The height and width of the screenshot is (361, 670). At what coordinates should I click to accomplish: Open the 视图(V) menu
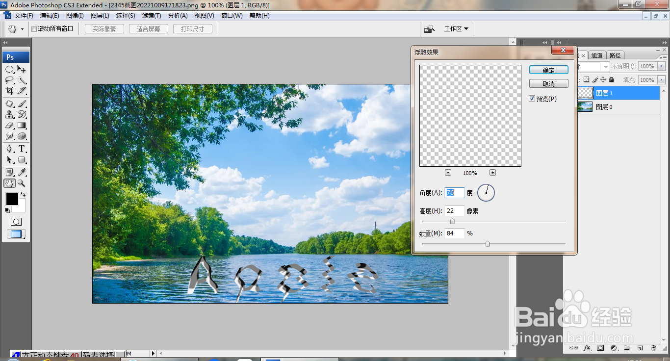pos(205,16)
